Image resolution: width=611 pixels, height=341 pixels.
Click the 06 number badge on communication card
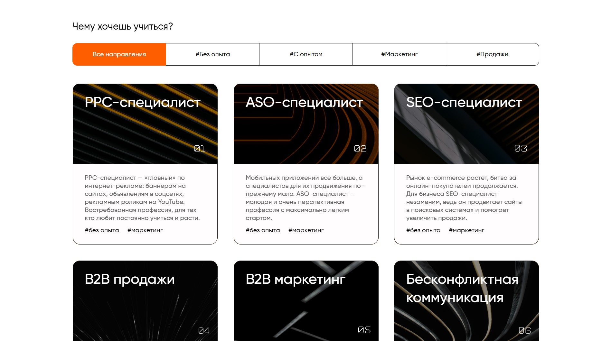point(524,330)
